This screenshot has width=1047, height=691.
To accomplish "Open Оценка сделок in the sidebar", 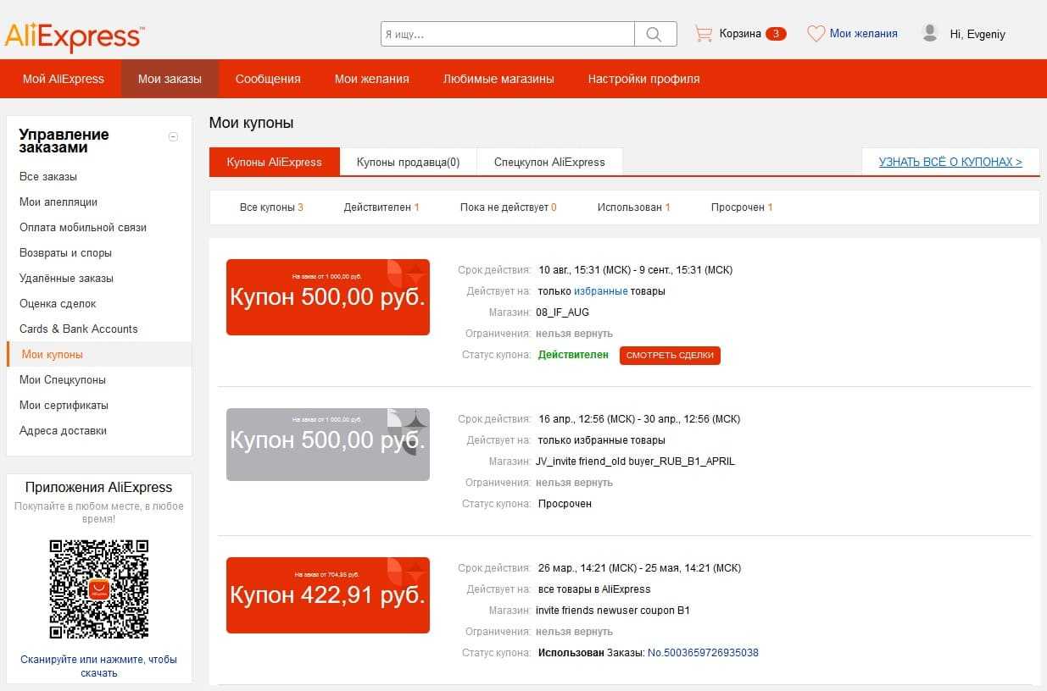I will click(x=58, y=304).
